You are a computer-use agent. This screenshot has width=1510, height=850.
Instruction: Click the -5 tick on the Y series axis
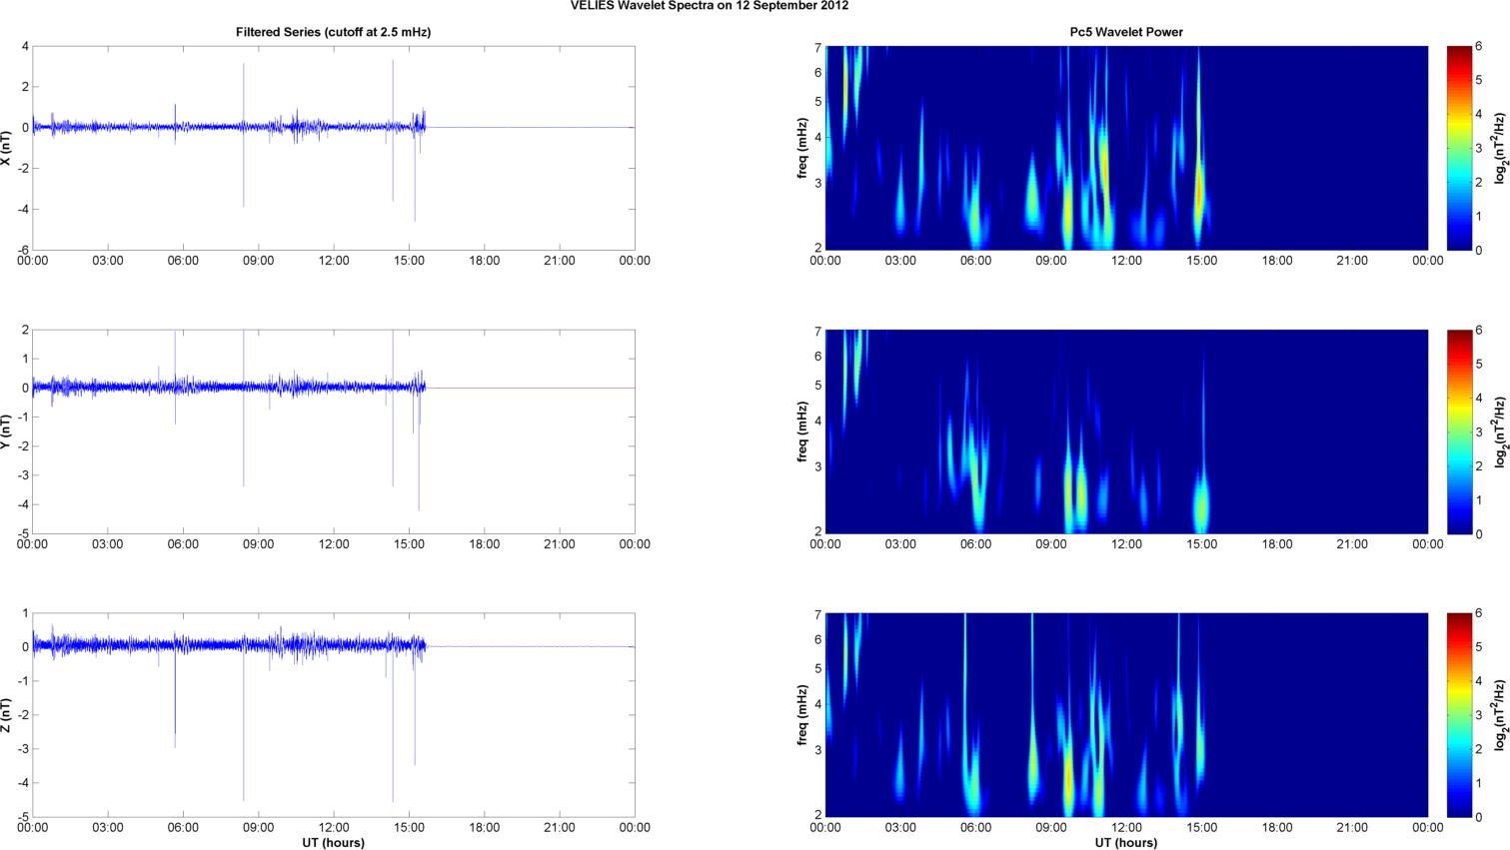23,534
